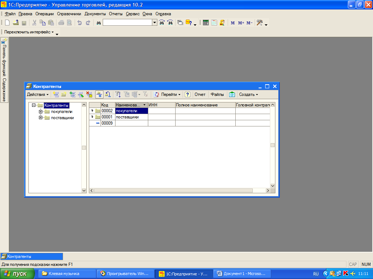Viewport: 373px width, 279px height.
Task: Click Add new item icon in Контрагенты toolbar
Action: 56,94
